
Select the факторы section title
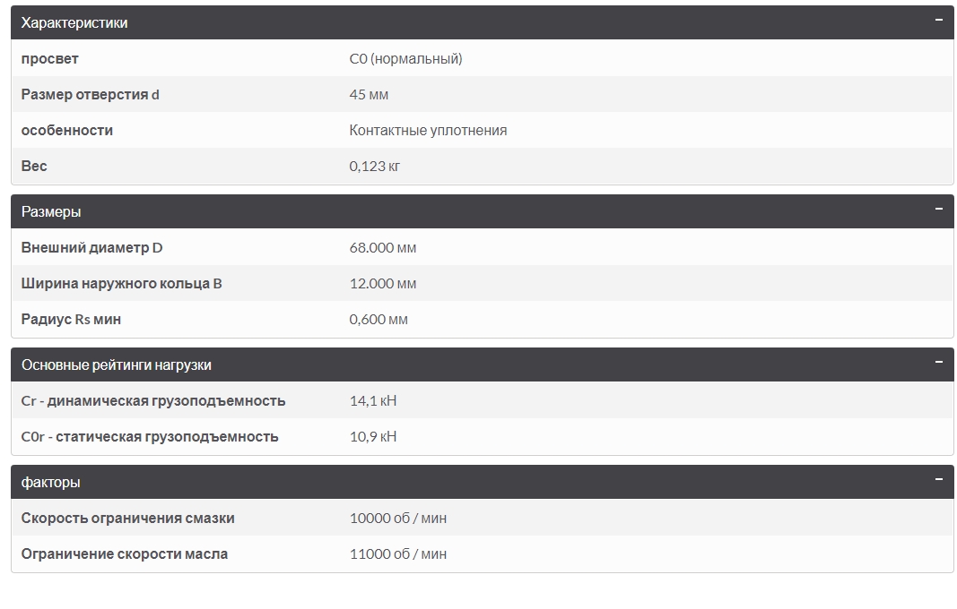click(x=51, y=483)
